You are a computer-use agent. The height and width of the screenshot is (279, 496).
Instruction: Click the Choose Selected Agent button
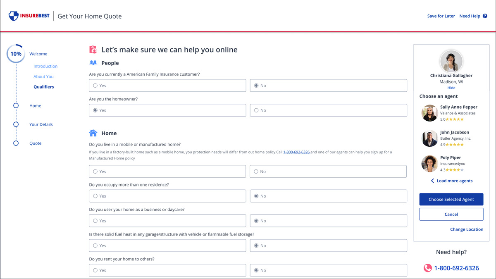[x=451, y=199]
